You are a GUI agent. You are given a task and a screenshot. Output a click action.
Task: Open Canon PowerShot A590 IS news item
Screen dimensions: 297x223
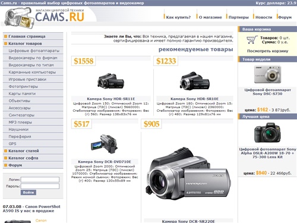(x=31, y=209)
